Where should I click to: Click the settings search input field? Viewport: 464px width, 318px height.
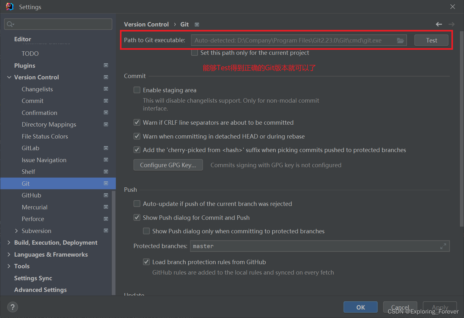point(58,24)
